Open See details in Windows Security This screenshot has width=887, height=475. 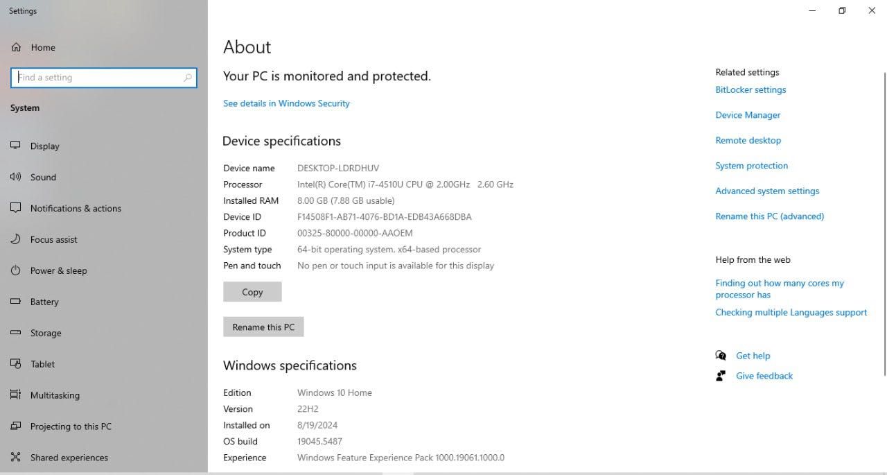pos(286,103)
